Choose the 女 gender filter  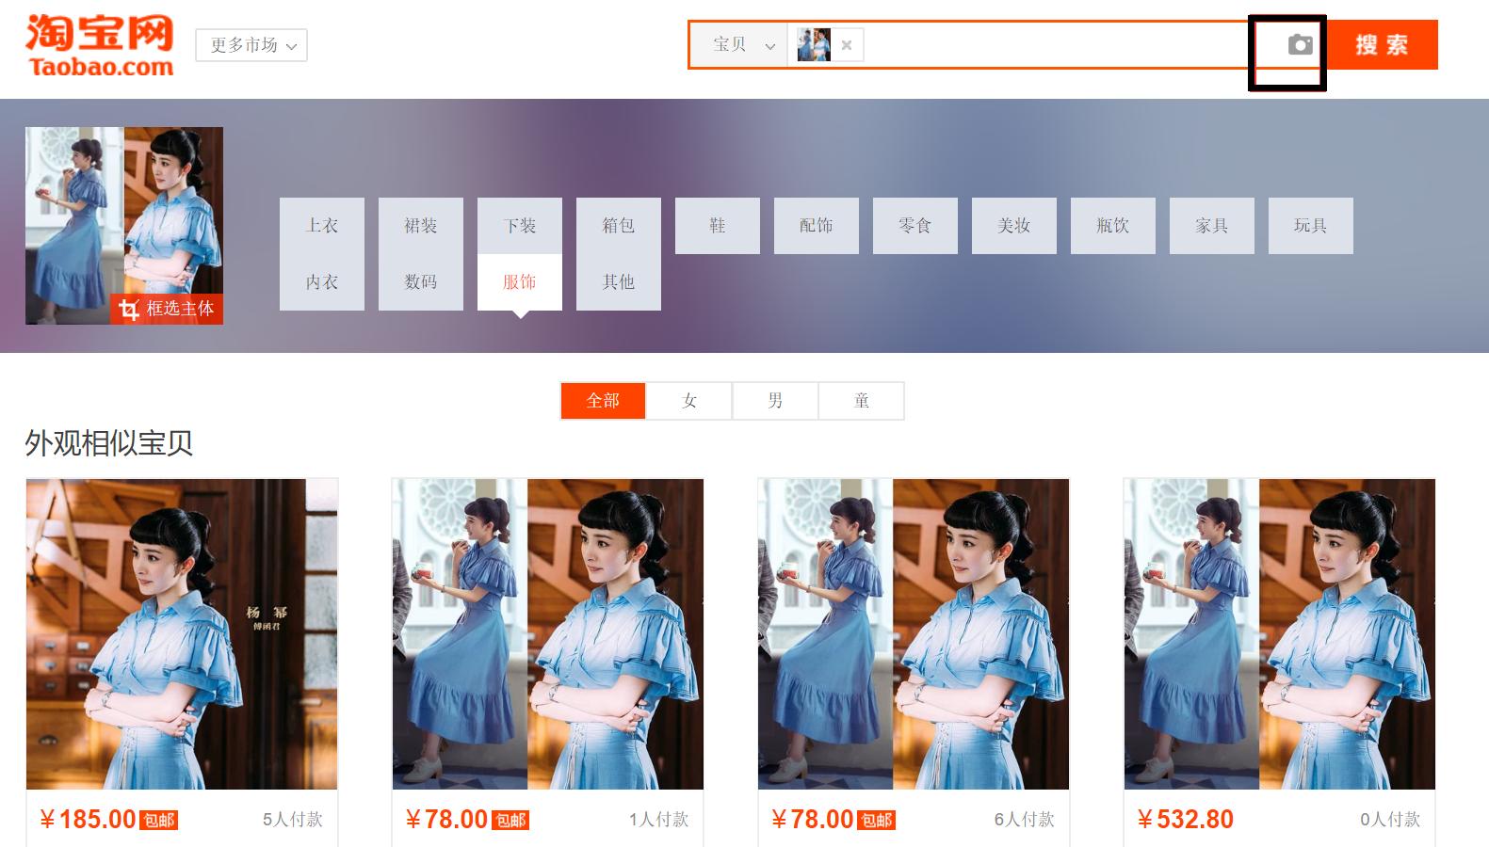689,401
